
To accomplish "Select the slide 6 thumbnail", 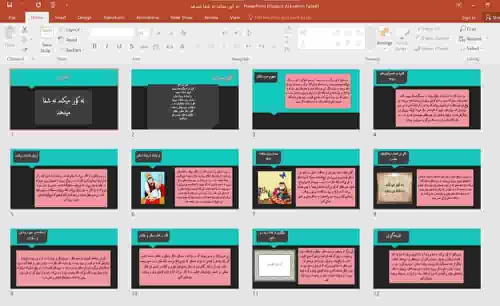I will pyautogui.click(x=185, y=179).
